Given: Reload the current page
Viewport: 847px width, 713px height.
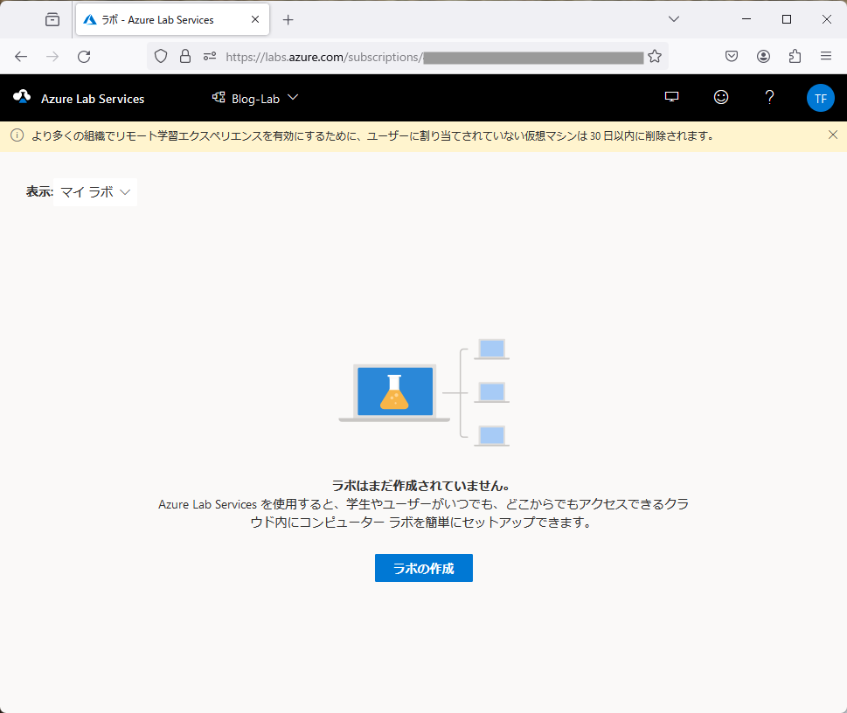Looking at the screenshot, I should (84, 57).
